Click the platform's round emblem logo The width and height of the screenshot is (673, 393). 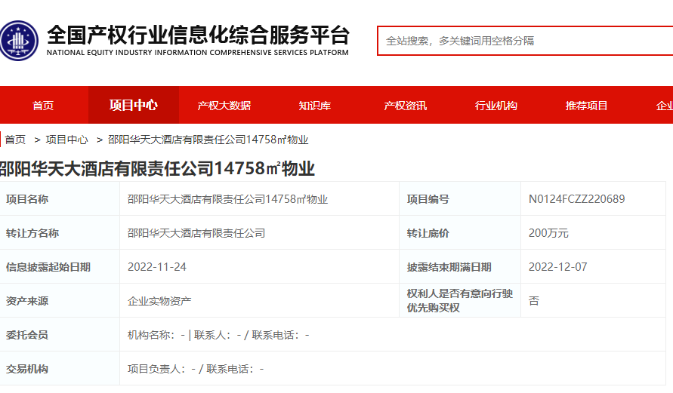[x=19, y=41]
